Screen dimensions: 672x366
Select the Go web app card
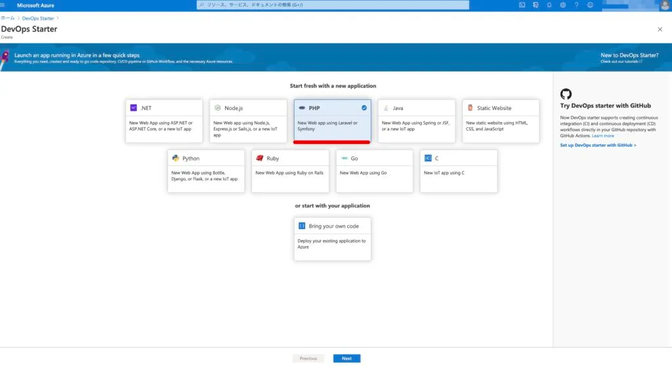click(x=375, y=171)
